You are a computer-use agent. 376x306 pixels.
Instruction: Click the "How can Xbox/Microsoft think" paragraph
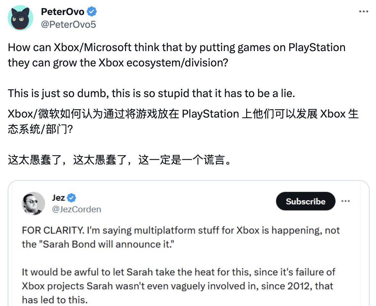point(176,55)
